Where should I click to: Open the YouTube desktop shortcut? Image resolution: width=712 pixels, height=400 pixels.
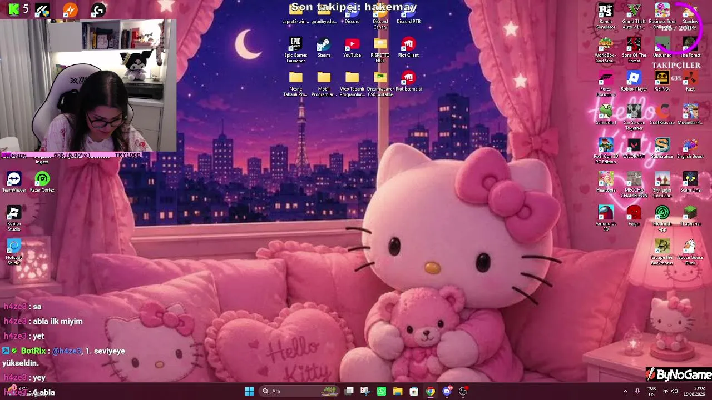click(352, 48)
